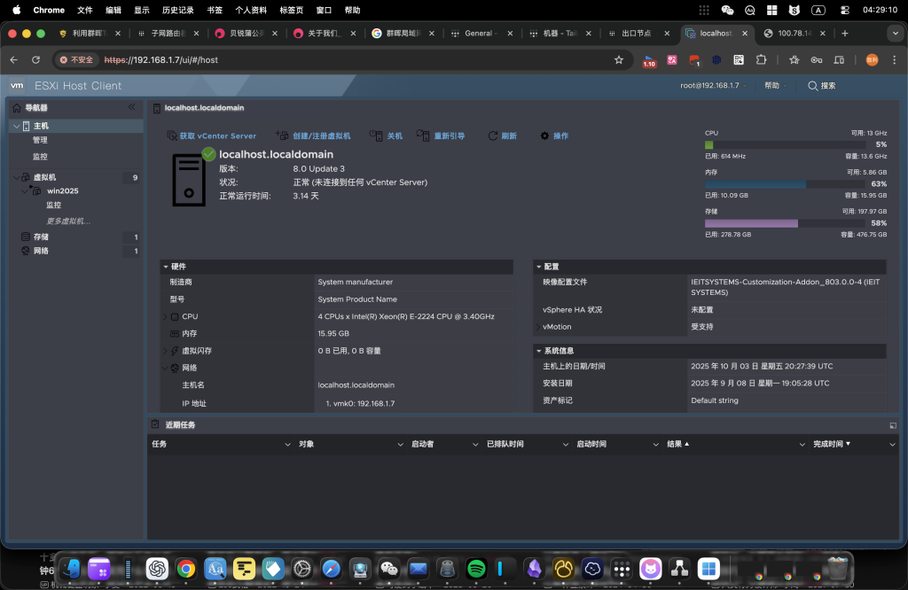Collapse the navigator with double-chevron icon

[132, 107]
